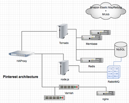129x103 pixels.
Task: Click the blue connector between MySQL and RabbitMQ
Action: pos(118,62)
